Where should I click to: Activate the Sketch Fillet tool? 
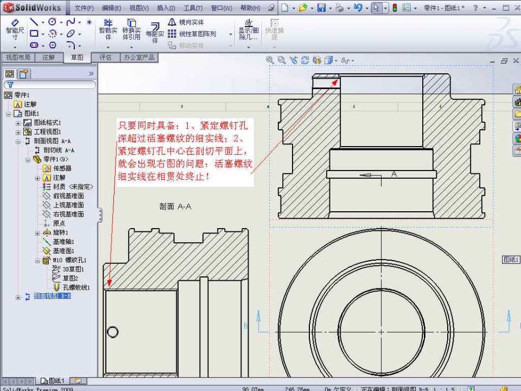[71, 45]
